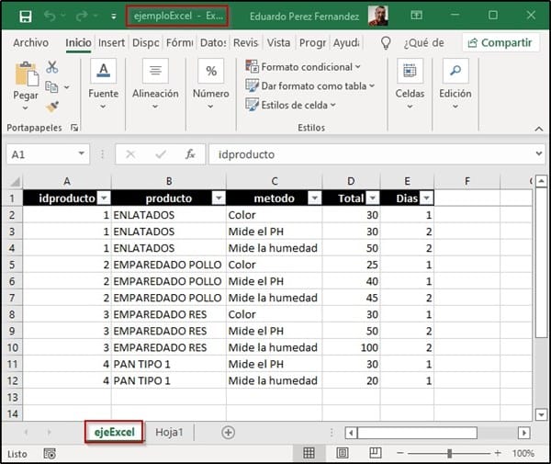
Task: Click Estilos de celda button
Action: coord(291,105)
